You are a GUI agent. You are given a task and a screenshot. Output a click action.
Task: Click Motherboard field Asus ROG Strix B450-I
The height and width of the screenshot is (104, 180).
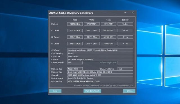pyautogui.click(x=100, y=78)
